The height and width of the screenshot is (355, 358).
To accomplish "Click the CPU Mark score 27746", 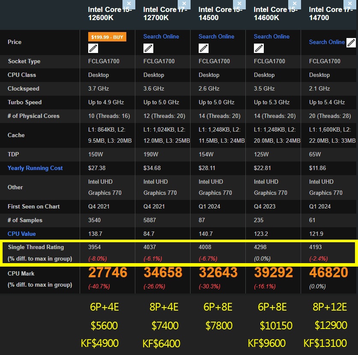I will pyautogui.click(x=108, y=273).
